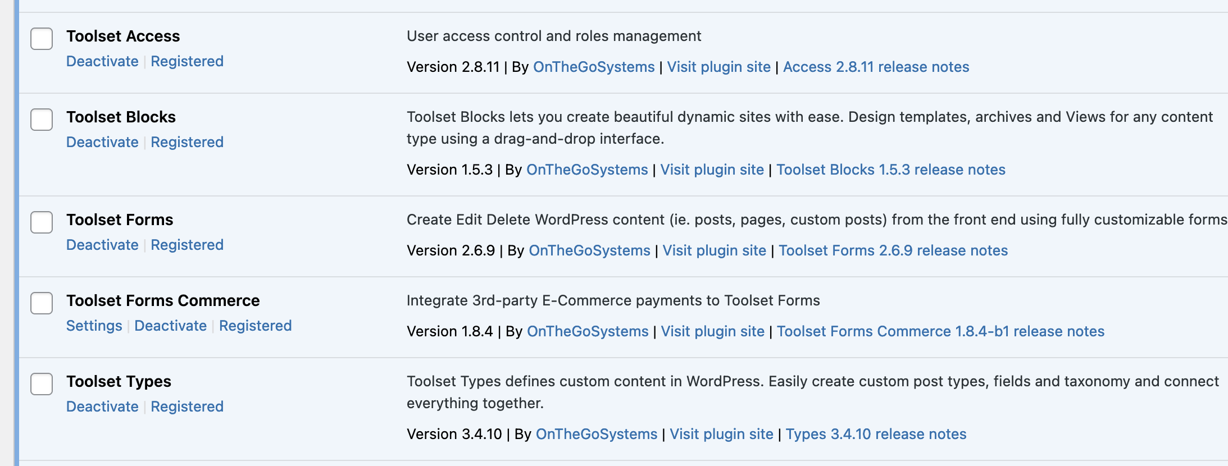1228x466 pixels.
Task: Open Toolset Forms Commerce 1.8.4-b1 release notes
Action: click(x=941, y=331)
